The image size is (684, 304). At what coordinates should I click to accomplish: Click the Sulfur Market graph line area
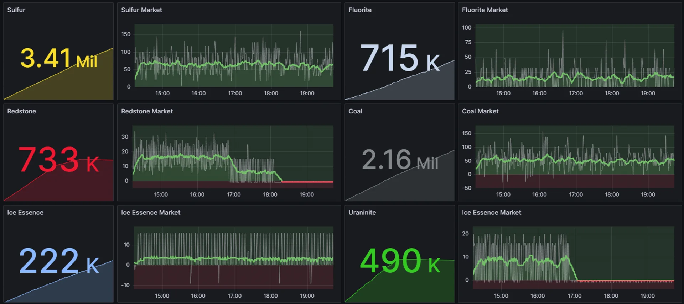pos(234,56)
